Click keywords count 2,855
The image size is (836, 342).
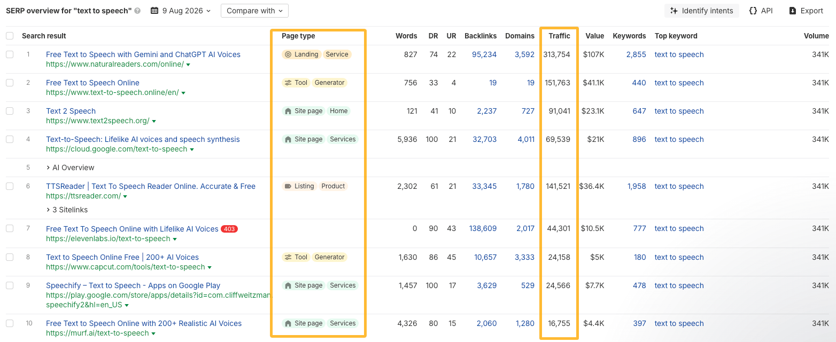pyautogui.click(x=636, y=54)
